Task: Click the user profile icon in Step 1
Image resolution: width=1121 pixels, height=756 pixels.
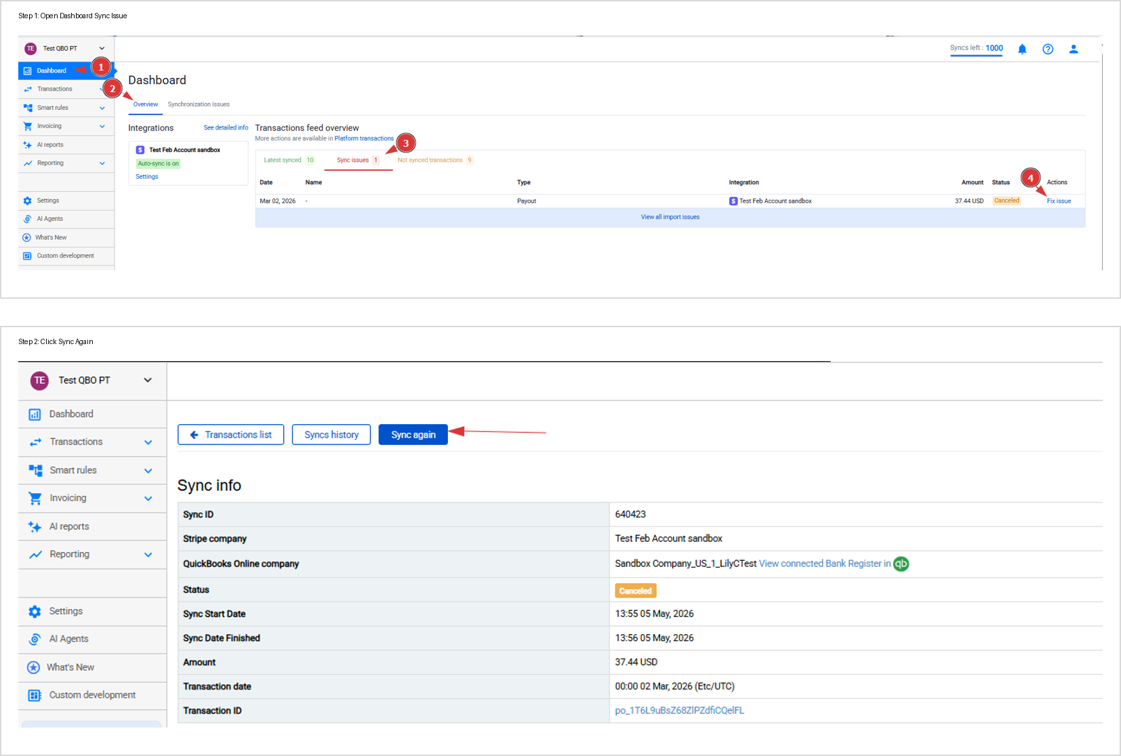Action: [x=1074, y=49]
